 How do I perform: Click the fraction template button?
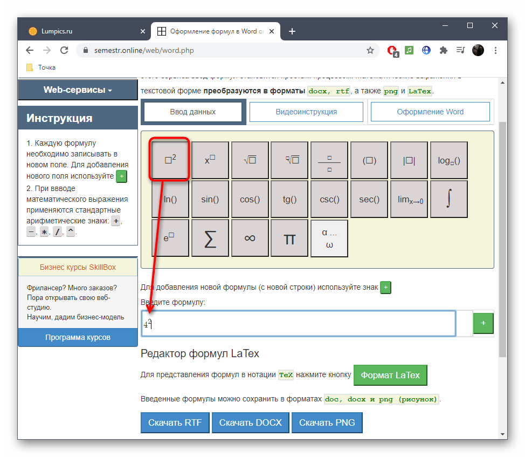click(x=329, y=160)
